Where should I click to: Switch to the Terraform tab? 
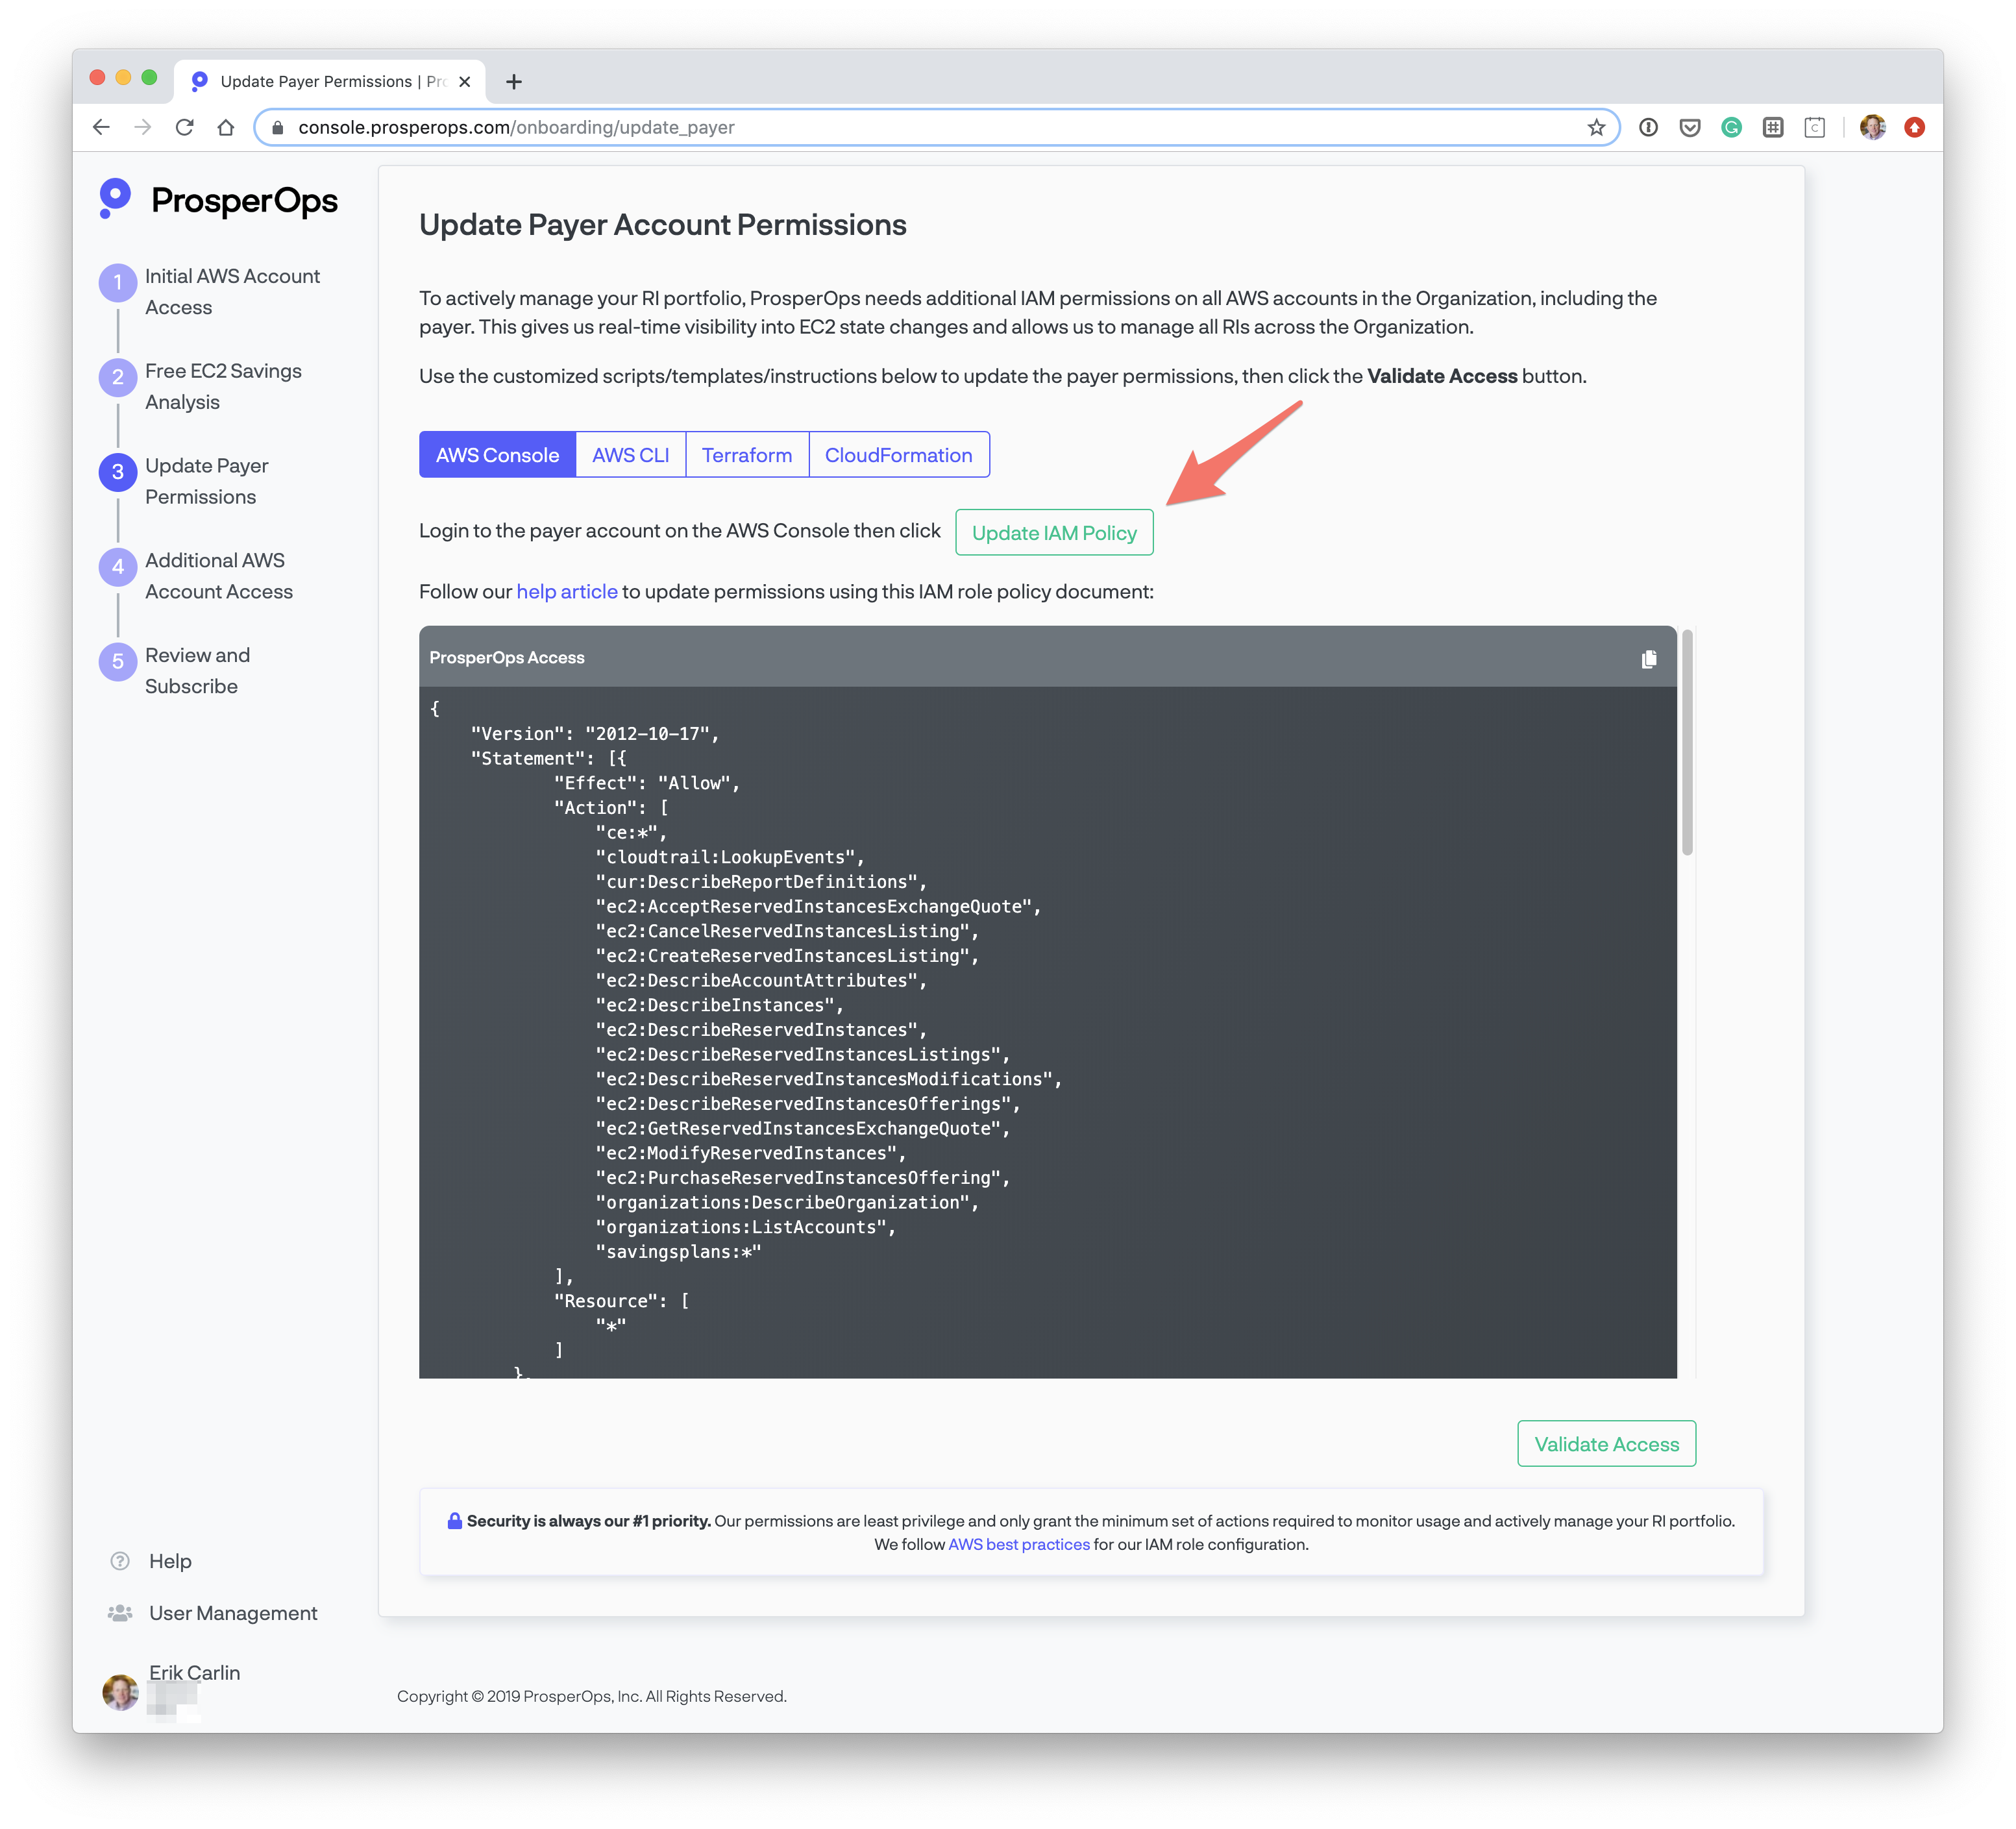click(x=746, y=455)
